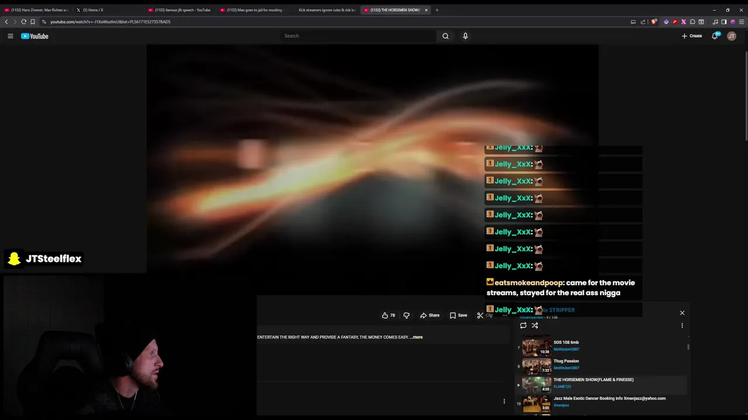This screenshot has height=420, width=748.
Task: Click the address bar URL
Action: click(x=110, y=22)
